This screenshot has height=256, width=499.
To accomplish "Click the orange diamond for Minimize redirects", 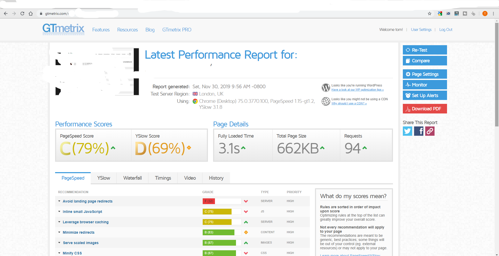I will [x=246, y=232].
